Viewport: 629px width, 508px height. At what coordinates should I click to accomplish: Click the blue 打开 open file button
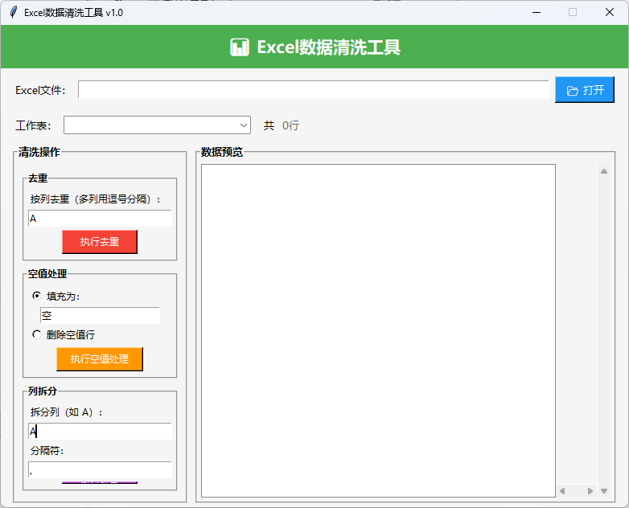coord(585,90)
